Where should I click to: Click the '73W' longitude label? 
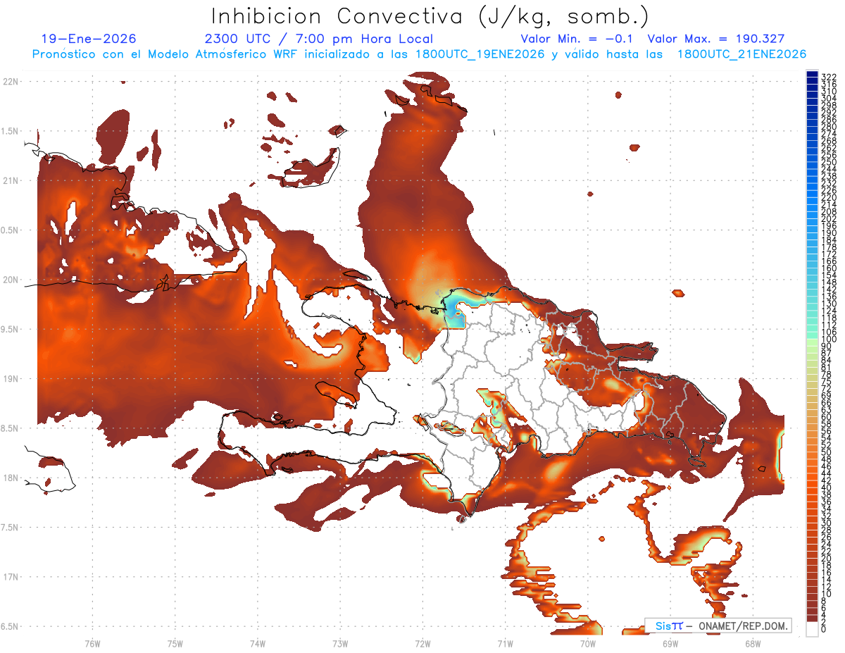click(x=340, y=643)
